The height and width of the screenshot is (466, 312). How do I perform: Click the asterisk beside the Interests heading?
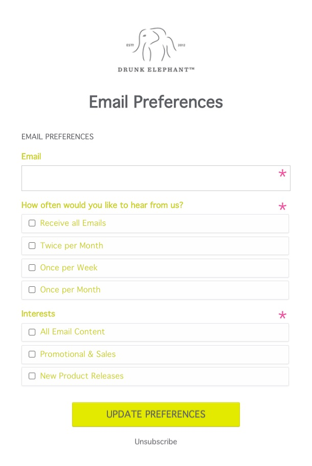(x=282, y=315)
